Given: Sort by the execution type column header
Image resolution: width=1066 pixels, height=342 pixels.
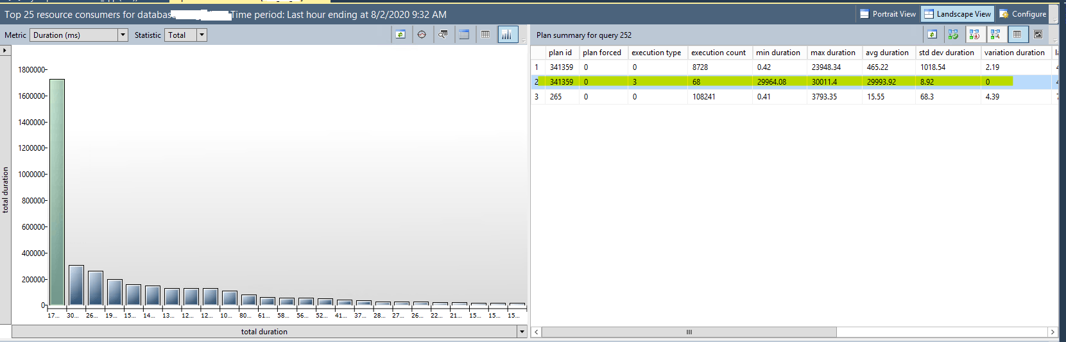Looking at the screenshot, I should pyautogui.click(x=657, y=53).
